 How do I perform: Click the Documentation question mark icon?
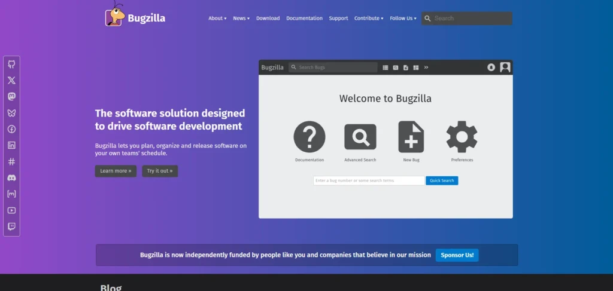309,136
